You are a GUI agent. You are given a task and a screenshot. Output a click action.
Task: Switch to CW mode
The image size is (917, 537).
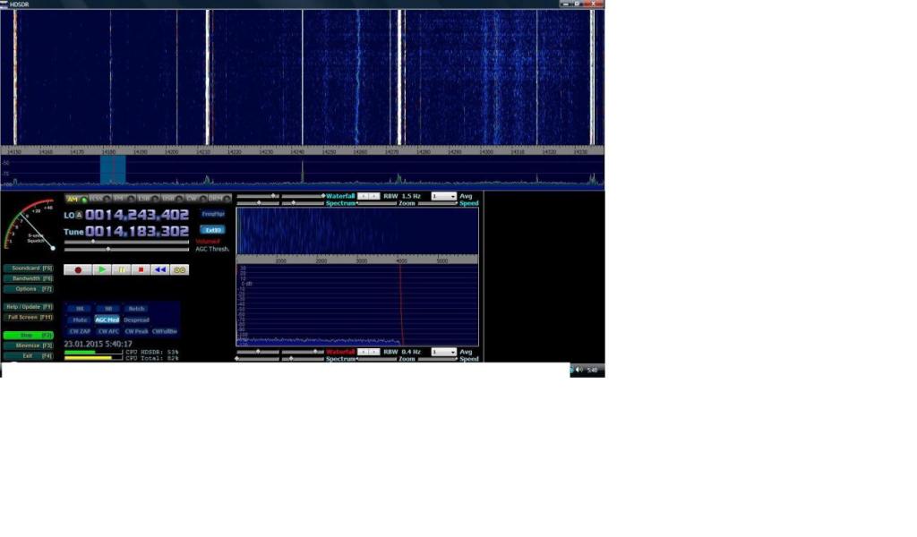pyautogui.click(x=192, y=199)
